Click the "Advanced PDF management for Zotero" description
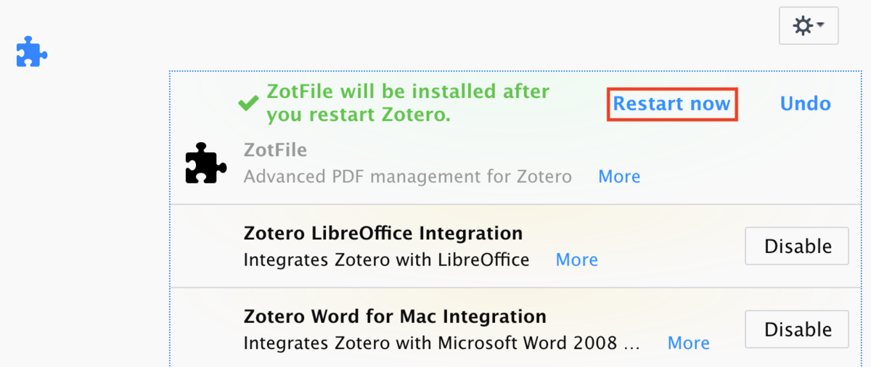This screenshot has height=367, width=871. pyautogui.click(x=407, y=176)
